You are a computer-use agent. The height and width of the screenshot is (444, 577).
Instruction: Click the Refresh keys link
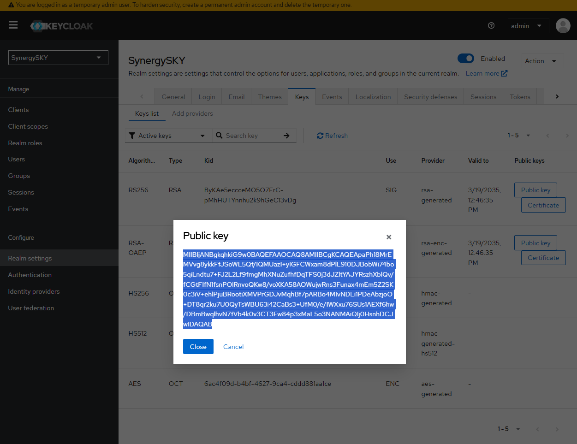(332, 136)
